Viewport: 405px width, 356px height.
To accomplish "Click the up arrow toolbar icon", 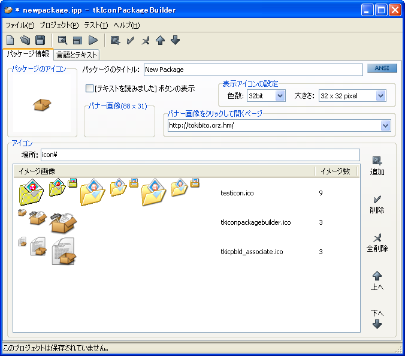I will [x=161, y=40].
